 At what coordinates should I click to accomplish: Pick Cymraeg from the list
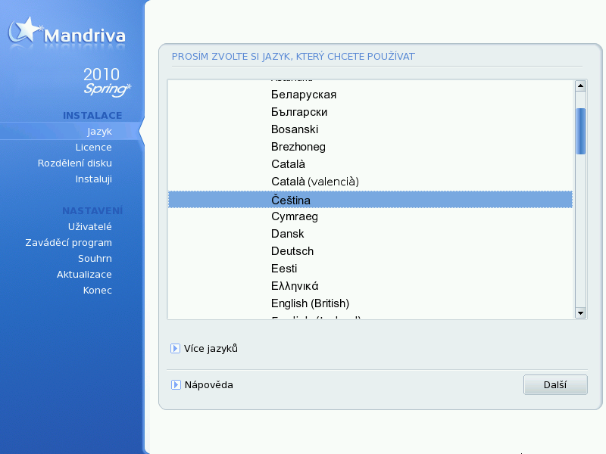coord(295,216)
